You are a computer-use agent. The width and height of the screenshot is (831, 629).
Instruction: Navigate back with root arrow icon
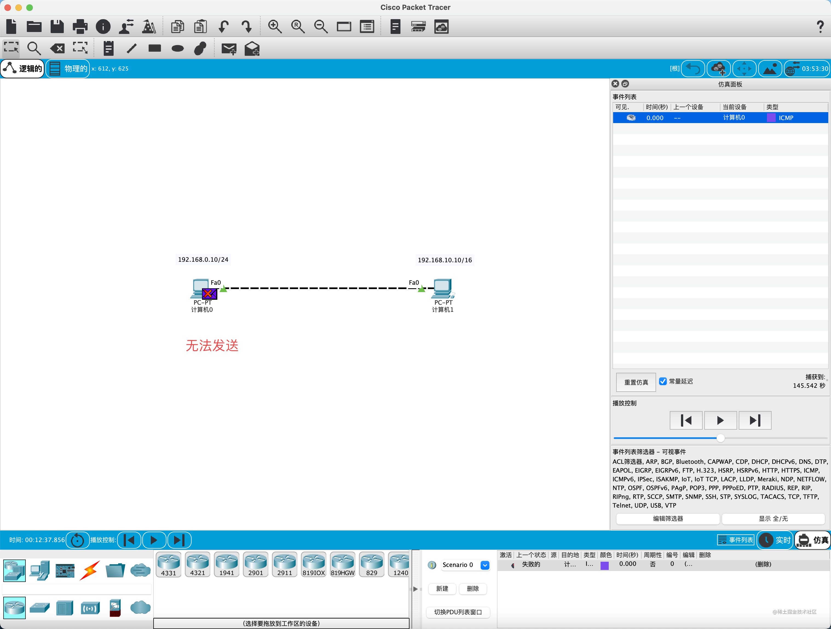coord(693,69)
